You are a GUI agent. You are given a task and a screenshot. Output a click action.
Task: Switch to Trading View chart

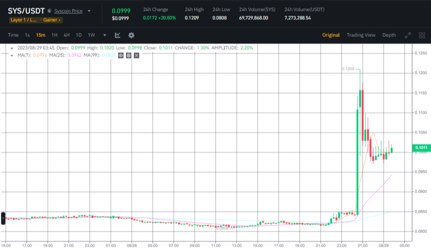[x=361, y=35]
